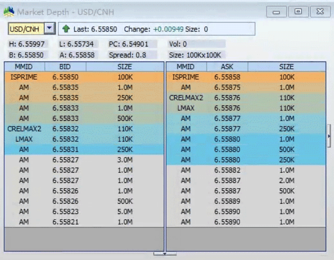This screenshot has height=260, width=334.
Task: Click the MMID header in bid table
Action: (x=24, y=67)
